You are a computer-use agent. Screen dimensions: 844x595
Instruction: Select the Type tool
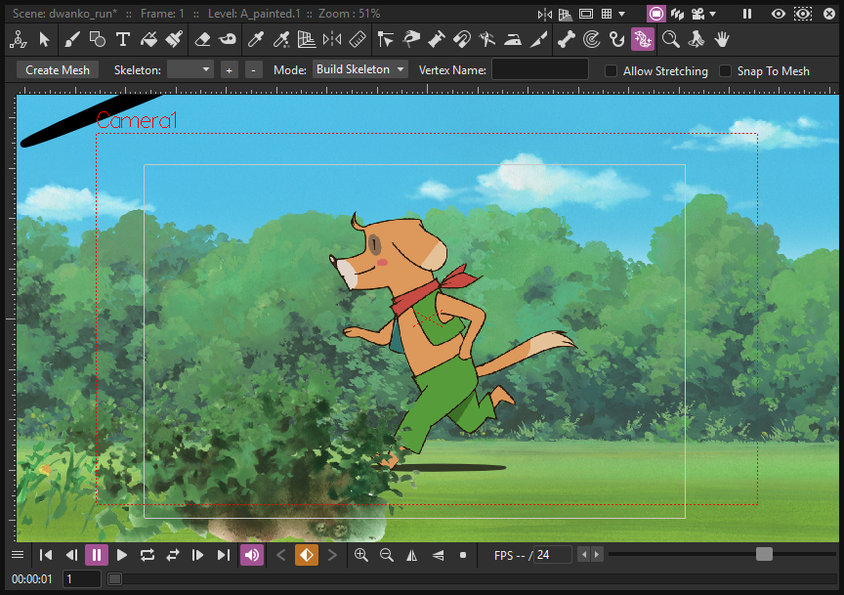coord(123,39)
